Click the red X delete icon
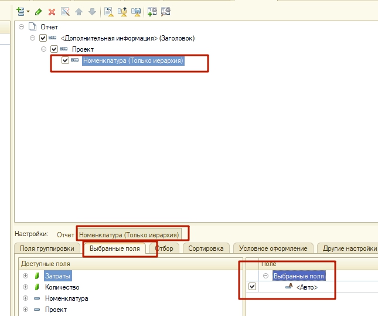378x316 pixels. tap(52, 11)
